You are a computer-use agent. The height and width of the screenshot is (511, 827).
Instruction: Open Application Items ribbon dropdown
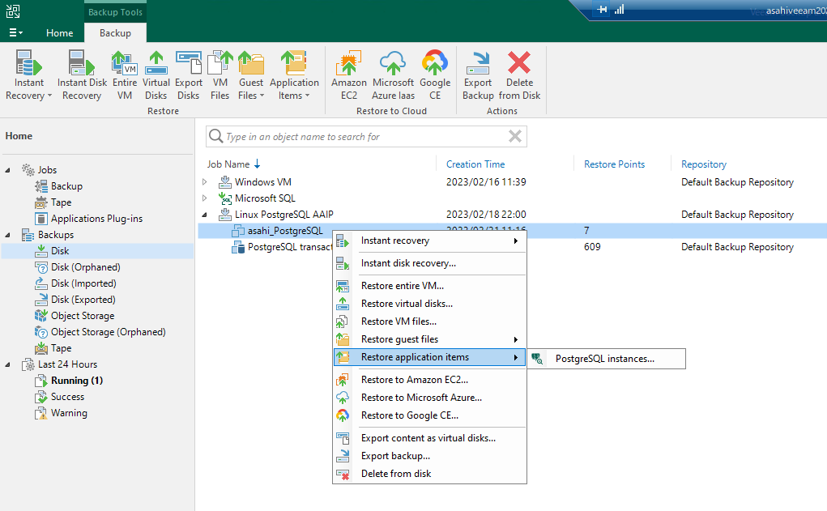[x=294, y=75]
